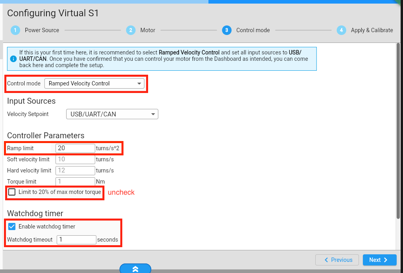This screenshot has width=403, height=273.
Task: Click the Soft velocity limit field
Action: pos(75,159)
